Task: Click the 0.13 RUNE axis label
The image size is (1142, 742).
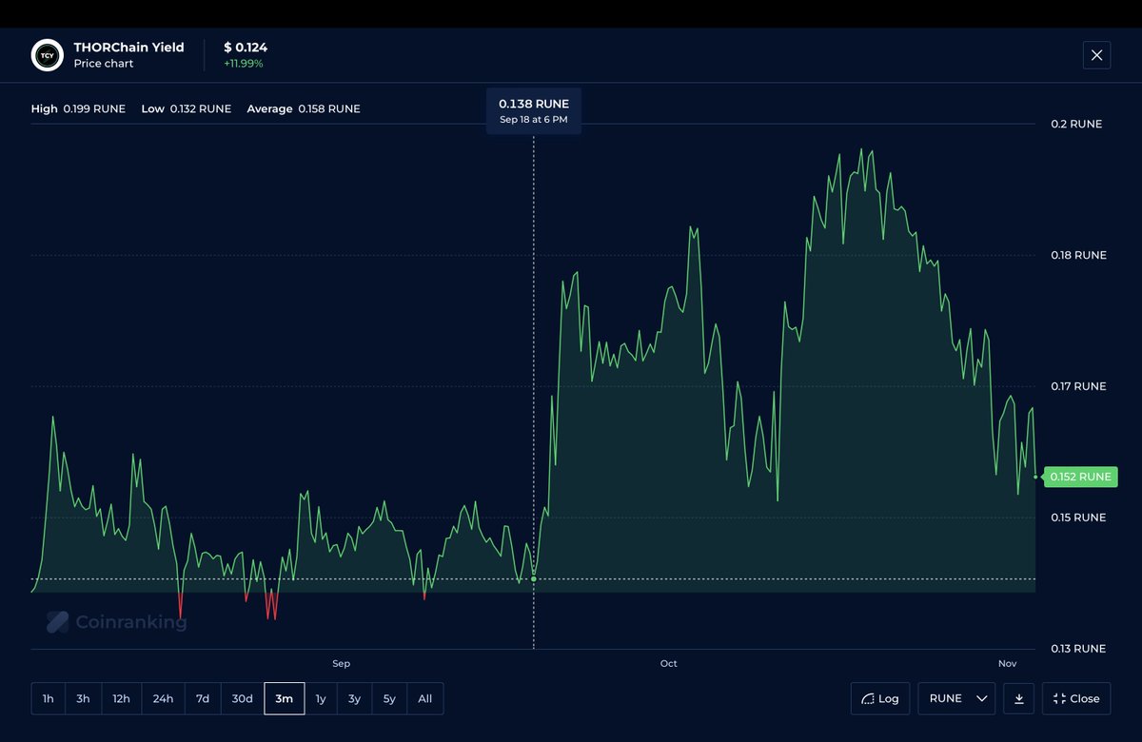Action: click(x=1078, y=649)
